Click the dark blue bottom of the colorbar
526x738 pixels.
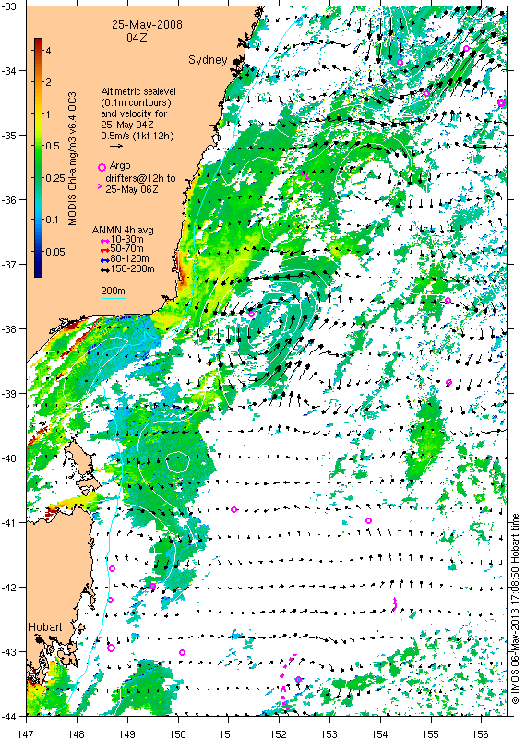click(38, 272)
